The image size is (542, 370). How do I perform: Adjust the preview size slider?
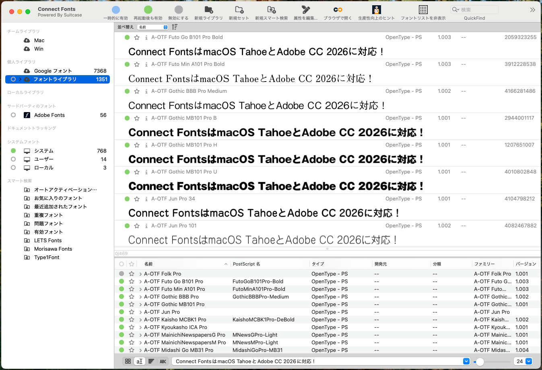(480, 362)
